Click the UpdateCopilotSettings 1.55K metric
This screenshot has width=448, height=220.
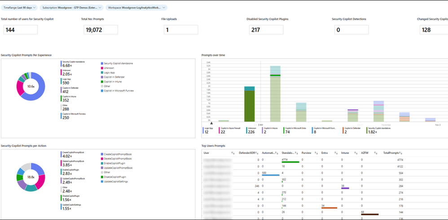[70, 207]
